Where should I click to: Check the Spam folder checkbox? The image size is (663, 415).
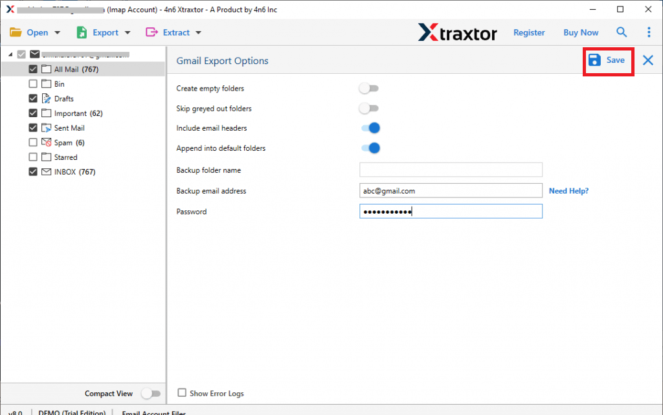click(33, 142)
